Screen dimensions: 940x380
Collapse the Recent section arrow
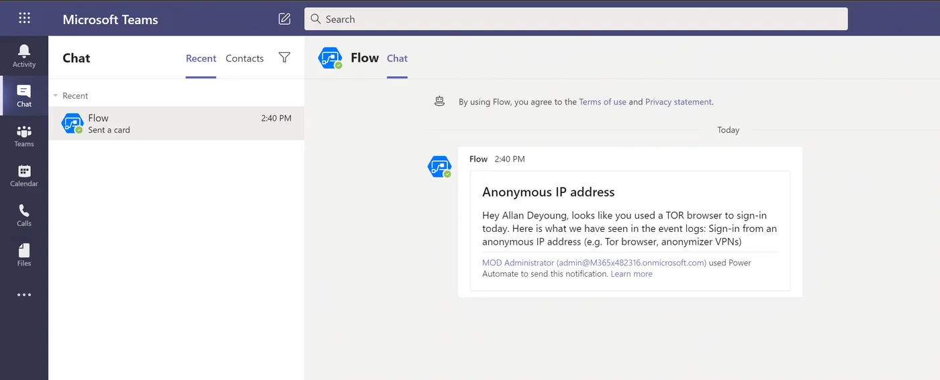[56, 96]
